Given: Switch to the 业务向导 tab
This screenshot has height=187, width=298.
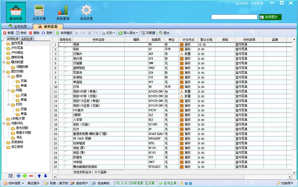Looking at the screenshot, I should 20,26.
